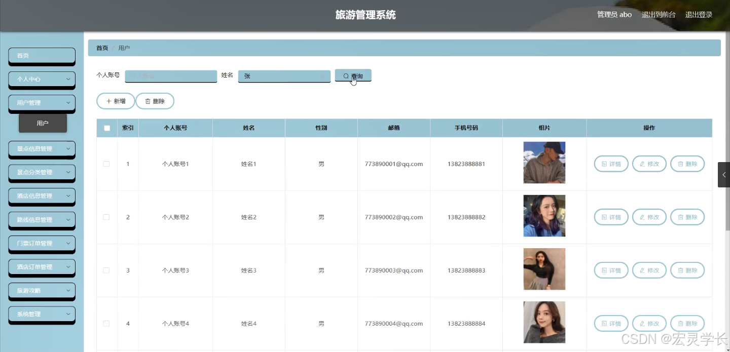Expand the 个人中心 sidebar menu
730x352 pixels.
[42, 80]
